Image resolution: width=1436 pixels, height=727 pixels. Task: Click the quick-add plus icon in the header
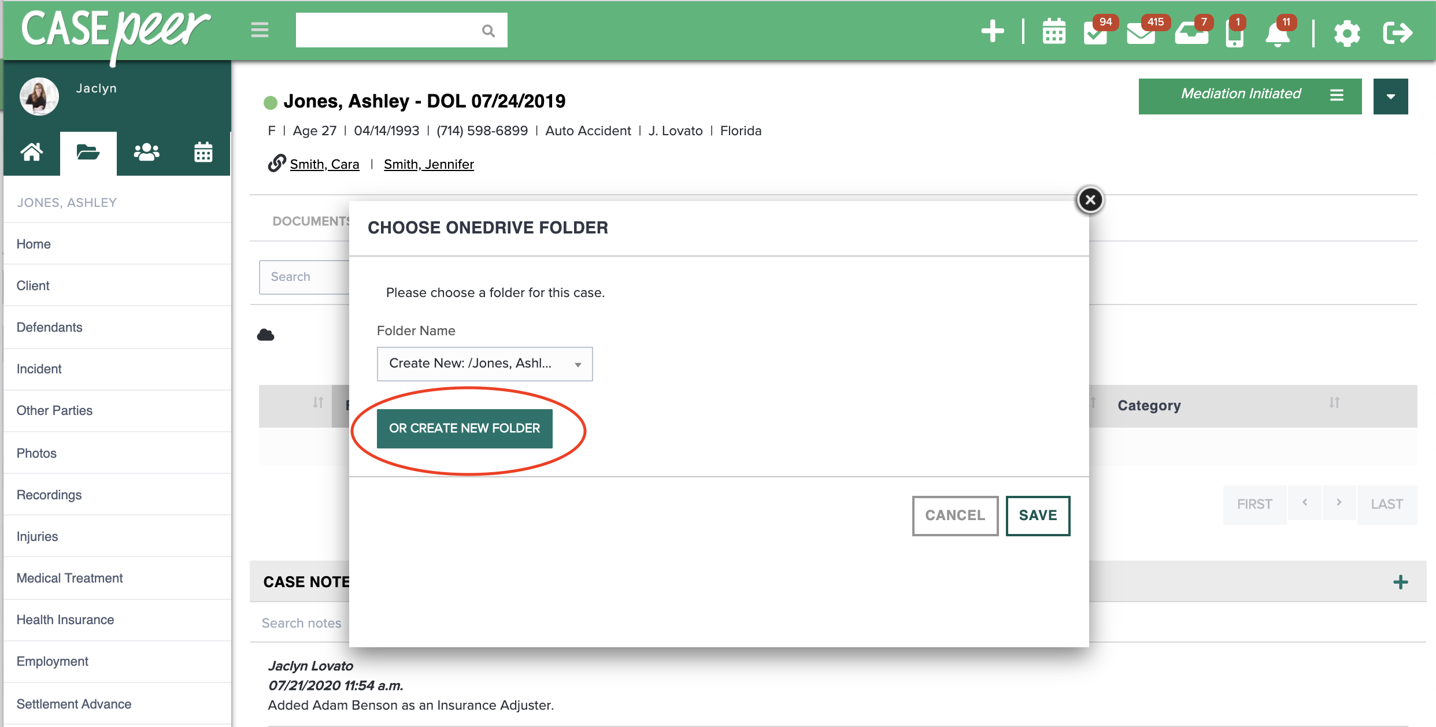[x=993, y=32]
